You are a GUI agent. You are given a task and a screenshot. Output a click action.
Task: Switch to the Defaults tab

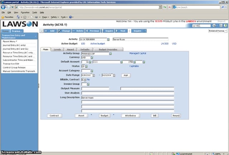[x=85, y=49]
